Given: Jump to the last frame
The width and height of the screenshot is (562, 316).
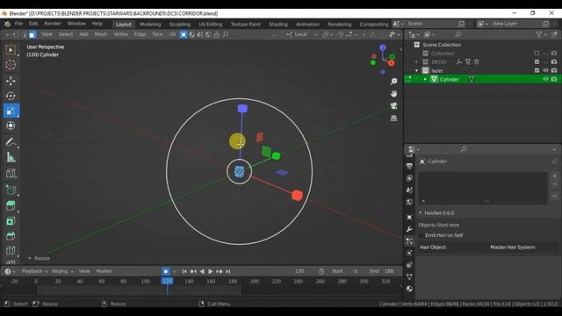Looking at the screenshot, I should (228, 271).
